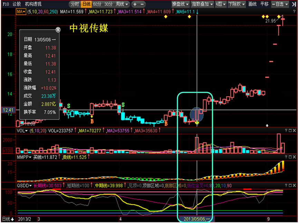Zoom in chart with plus button
The image size is (299, 223).
[x=135, y=4]
